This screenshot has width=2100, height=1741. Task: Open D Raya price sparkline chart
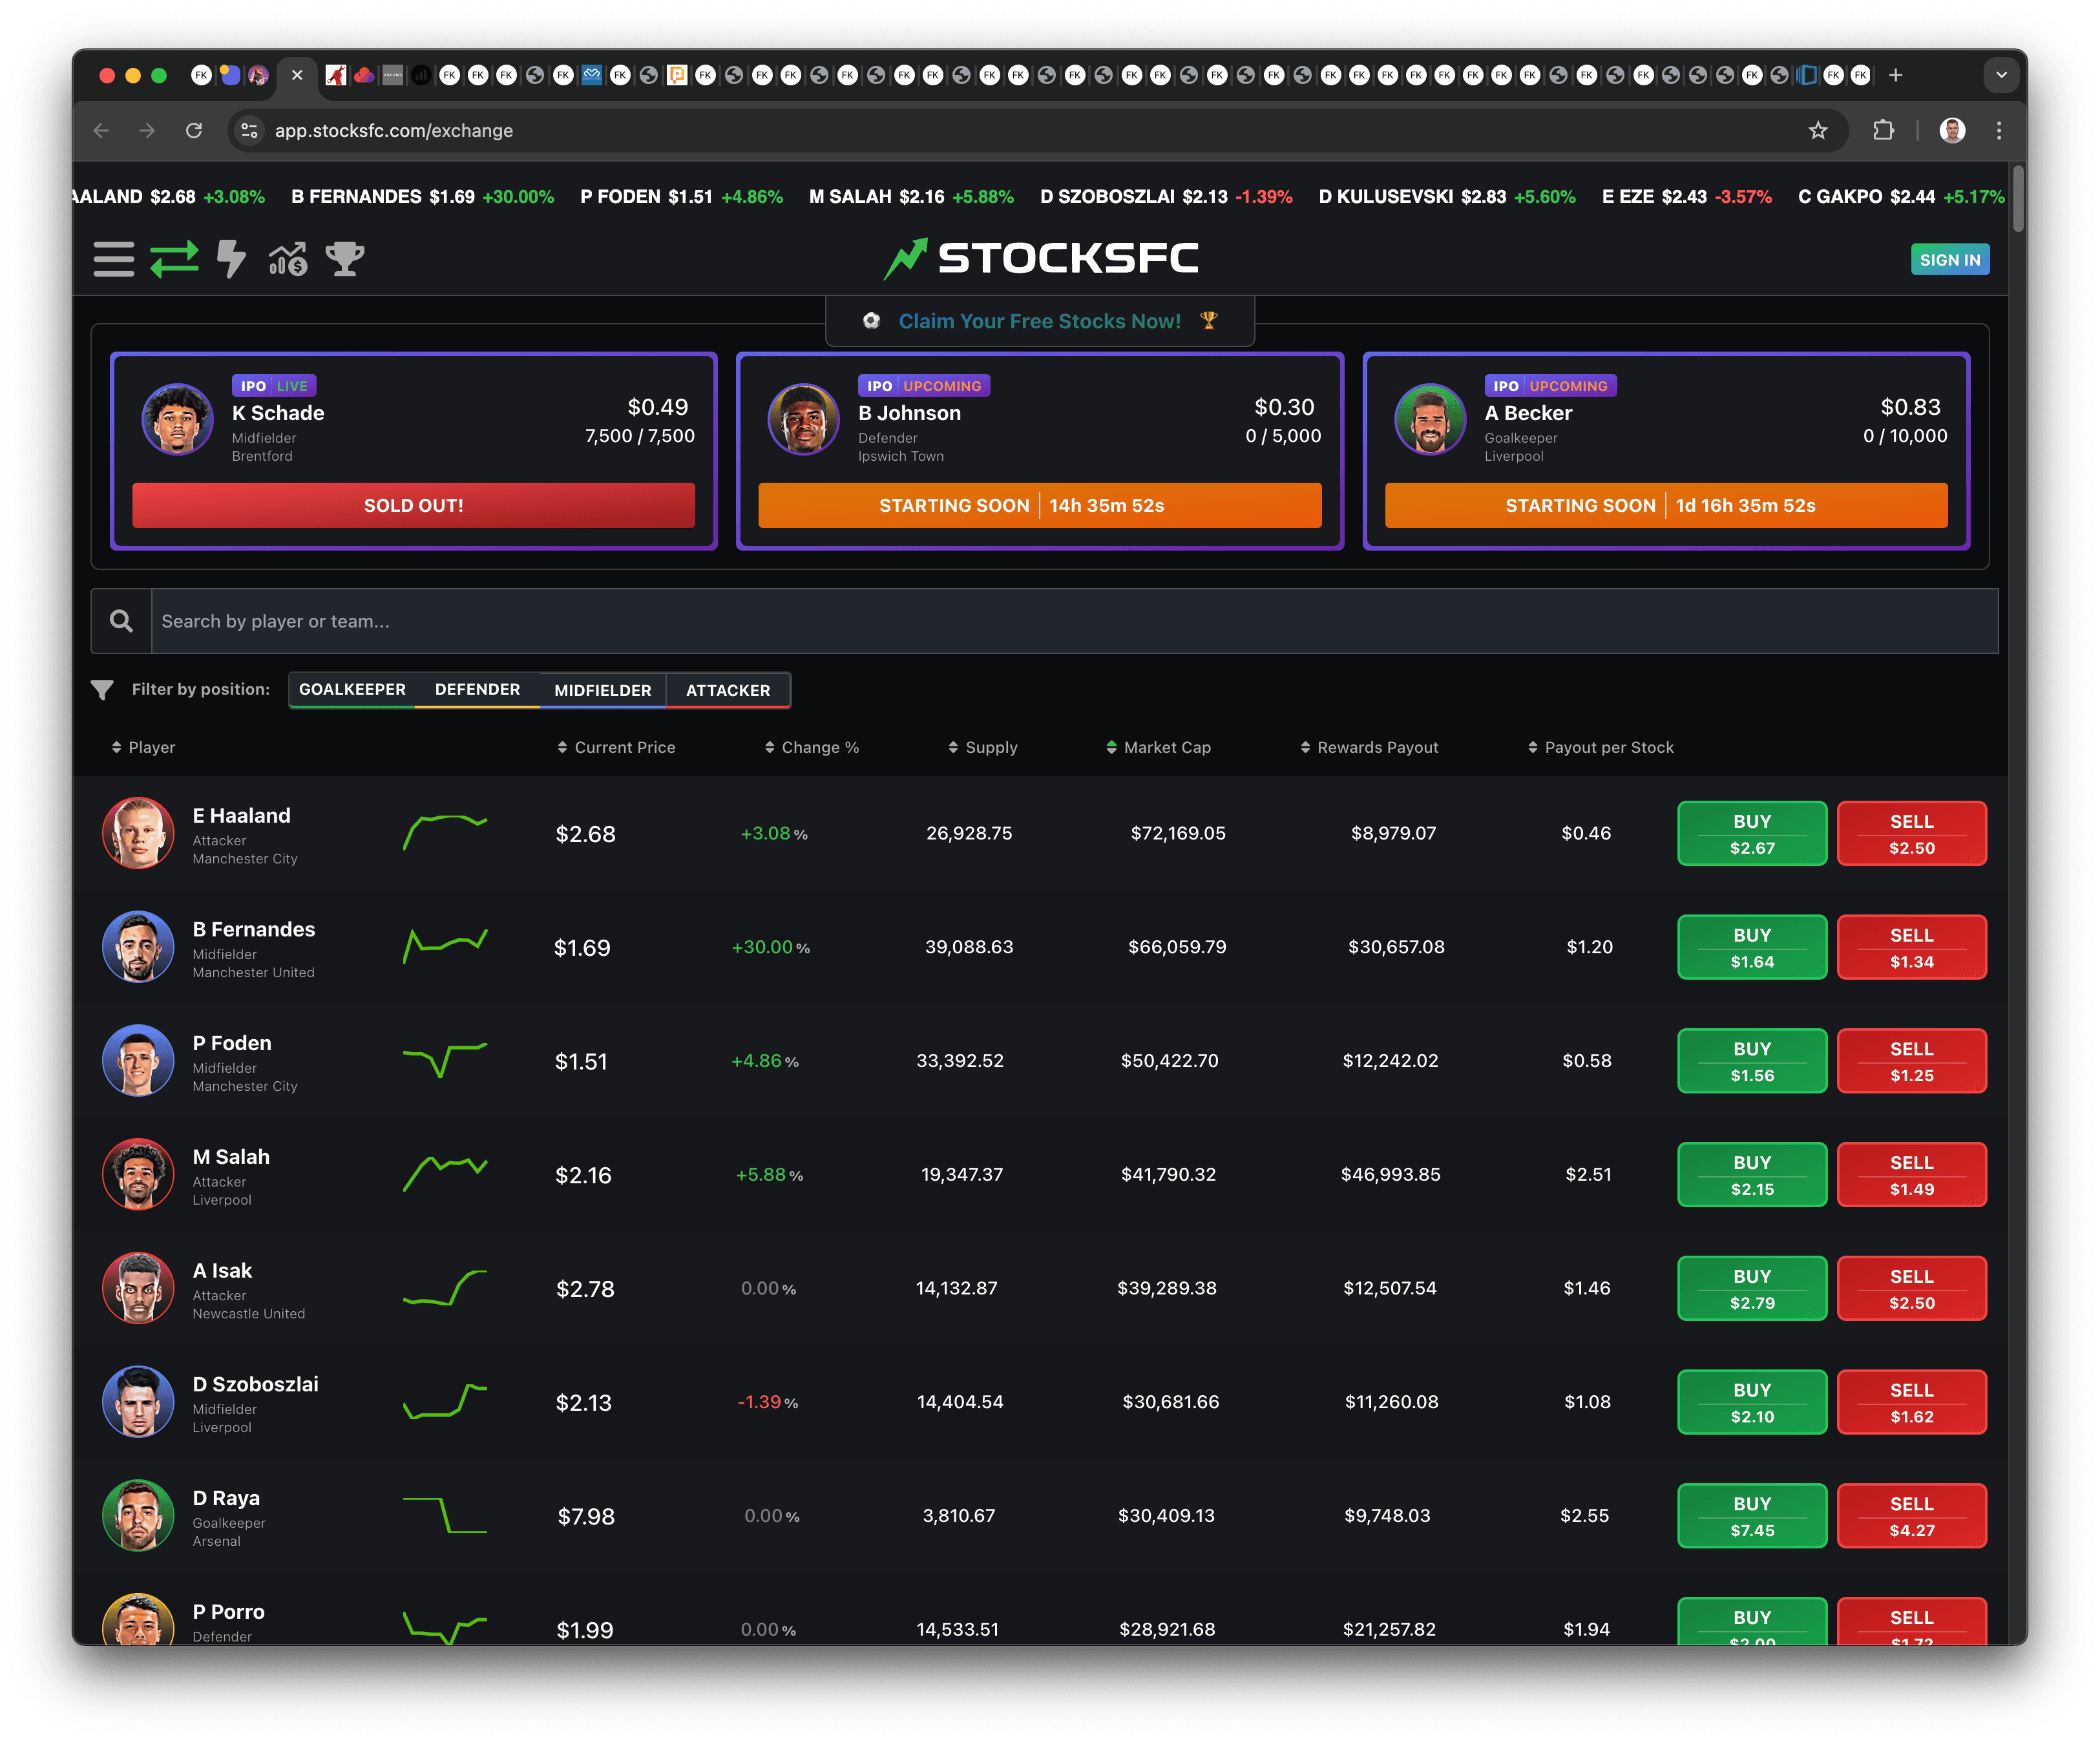(x=445, y=1516)
